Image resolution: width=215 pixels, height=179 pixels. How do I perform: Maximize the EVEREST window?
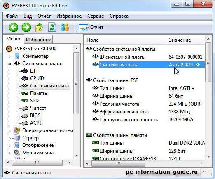pyautogui.click(x=188, y=4)
